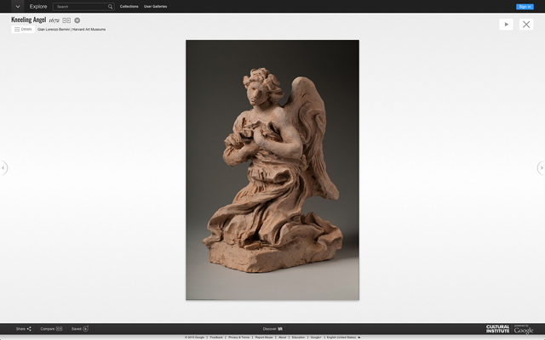Click the compare icon next to 1672

pyautogui.click(x=66, y=20)
